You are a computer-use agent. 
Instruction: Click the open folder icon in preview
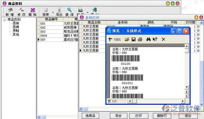point(127,39)
